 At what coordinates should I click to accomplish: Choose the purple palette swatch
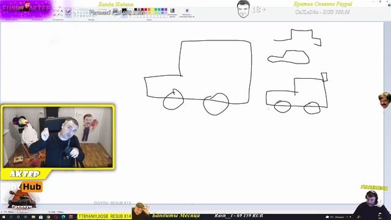point(166,9)
